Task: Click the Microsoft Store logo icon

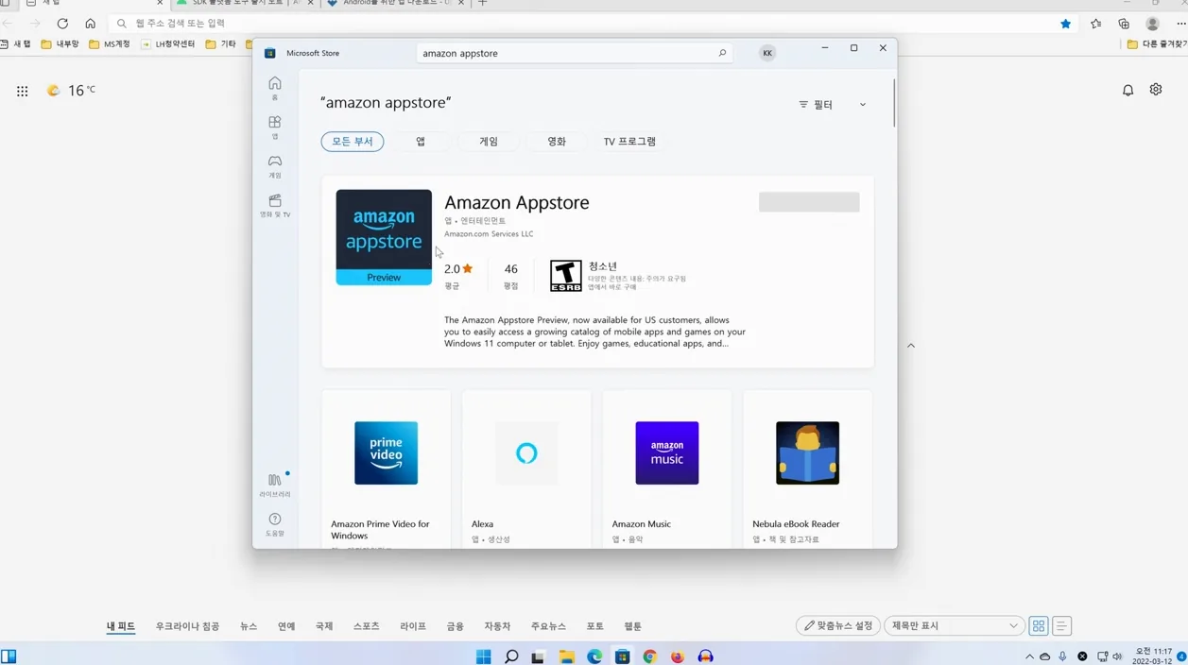Action: (270, 53)
